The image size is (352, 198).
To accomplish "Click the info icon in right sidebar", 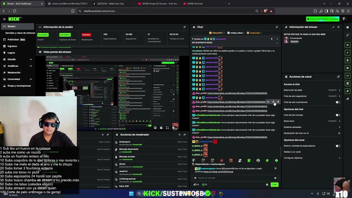I will pos(348,27).
